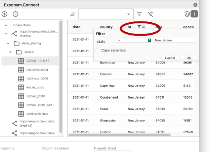Click the Camden county cell
The image size is (215, 152).
coord(106,74)
